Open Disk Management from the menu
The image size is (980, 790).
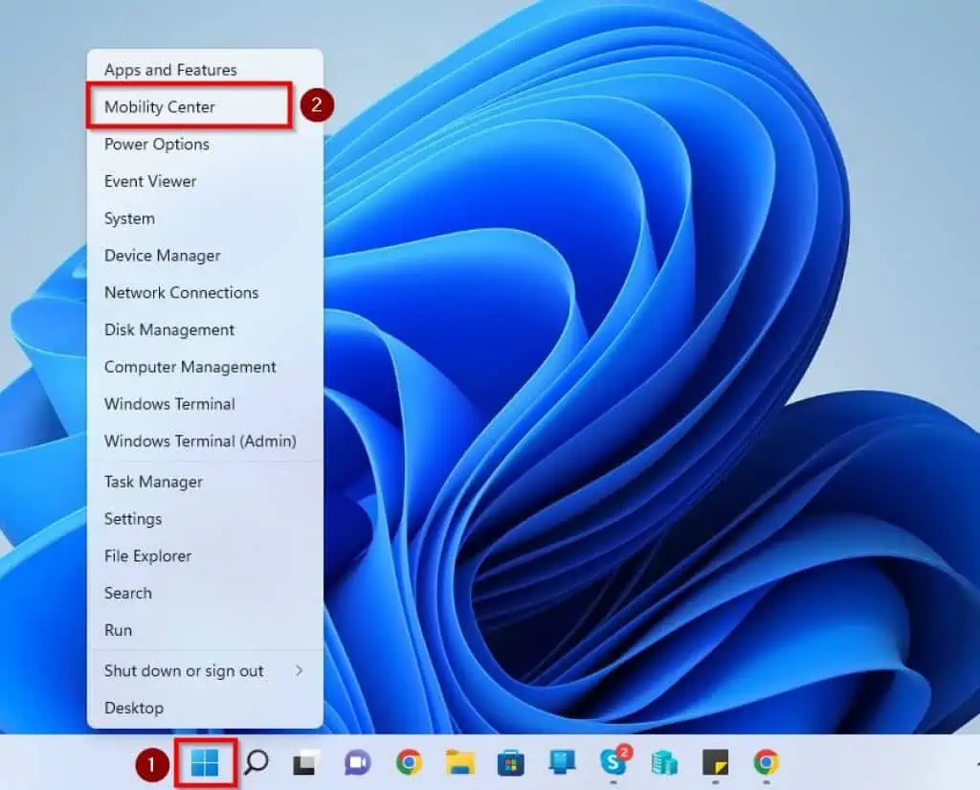click(x=169, y=329)
